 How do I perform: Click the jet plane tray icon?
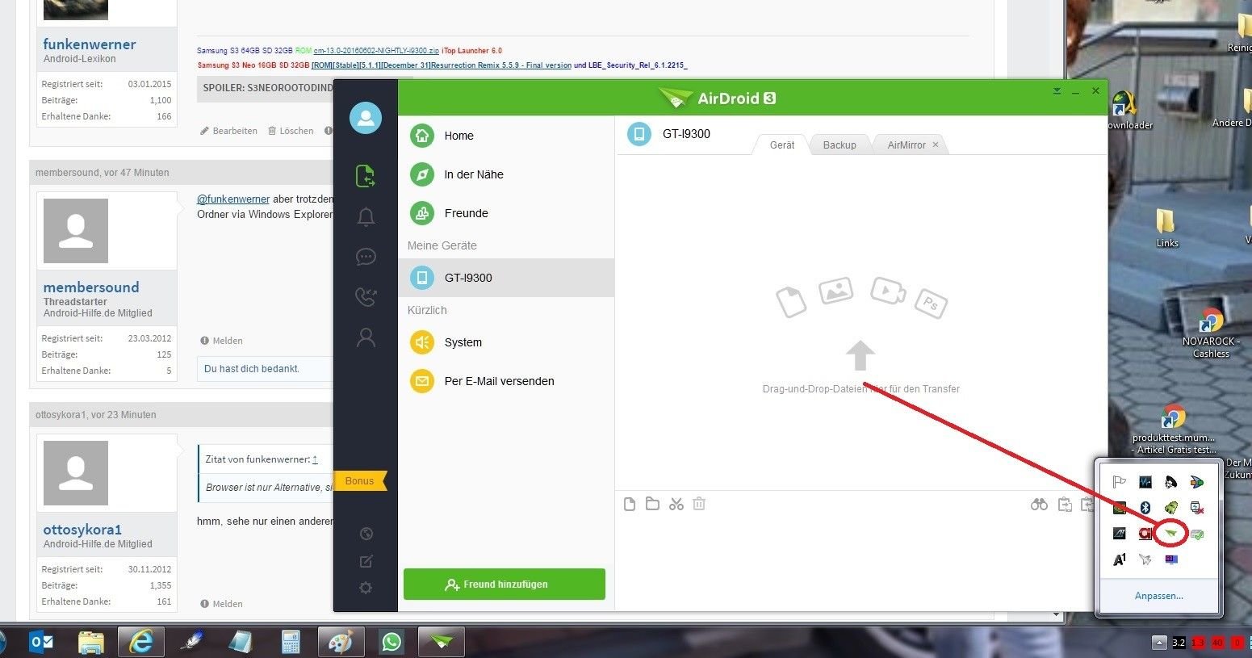(x=1145, y=560)
